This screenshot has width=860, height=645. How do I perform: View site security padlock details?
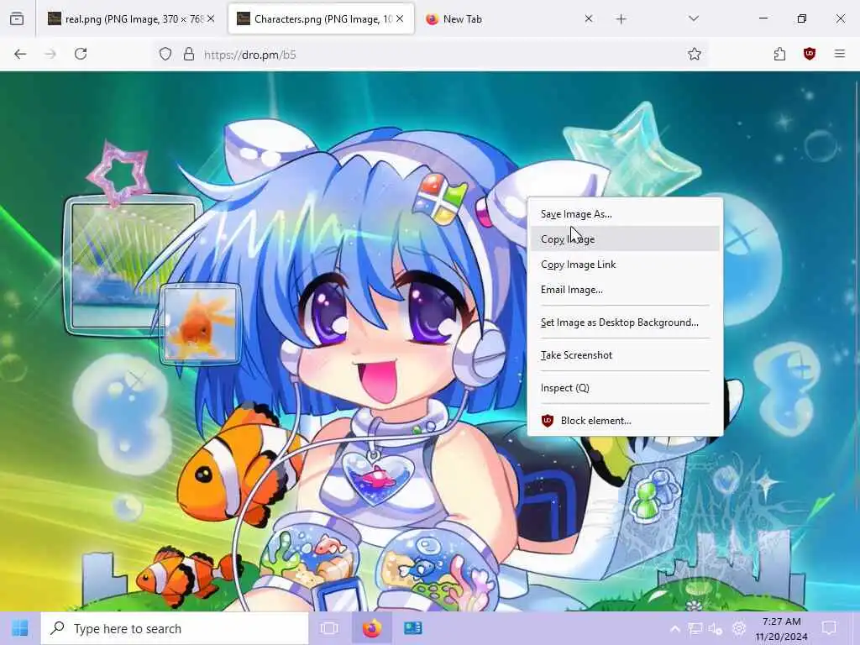[x=189, y=55]
